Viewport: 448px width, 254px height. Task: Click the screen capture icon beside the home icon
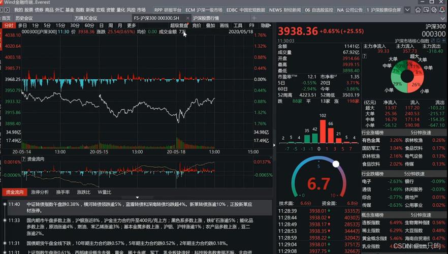(426, 10)
